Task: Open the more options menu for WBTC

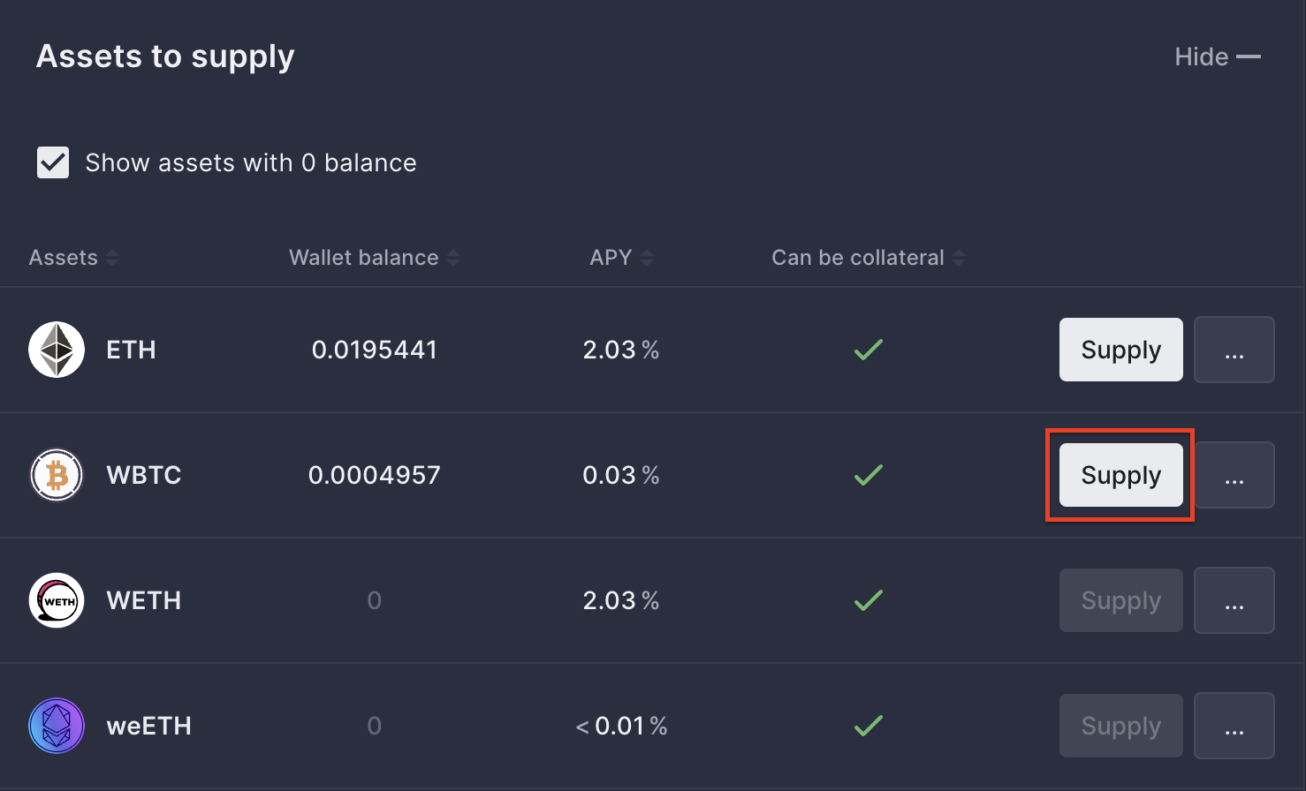Action: [1234, 475]
